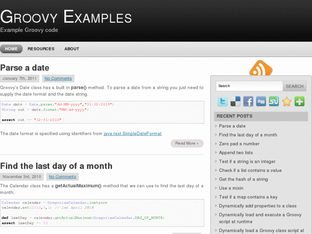The width and height of the screenshot is (312, 234).
Task: Click the 'November 3rd, 2010' date label
Action: [22, 176]
